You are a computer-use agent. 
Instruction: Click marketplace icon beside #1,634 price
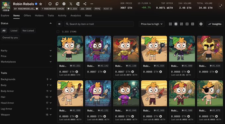point(216,72)
